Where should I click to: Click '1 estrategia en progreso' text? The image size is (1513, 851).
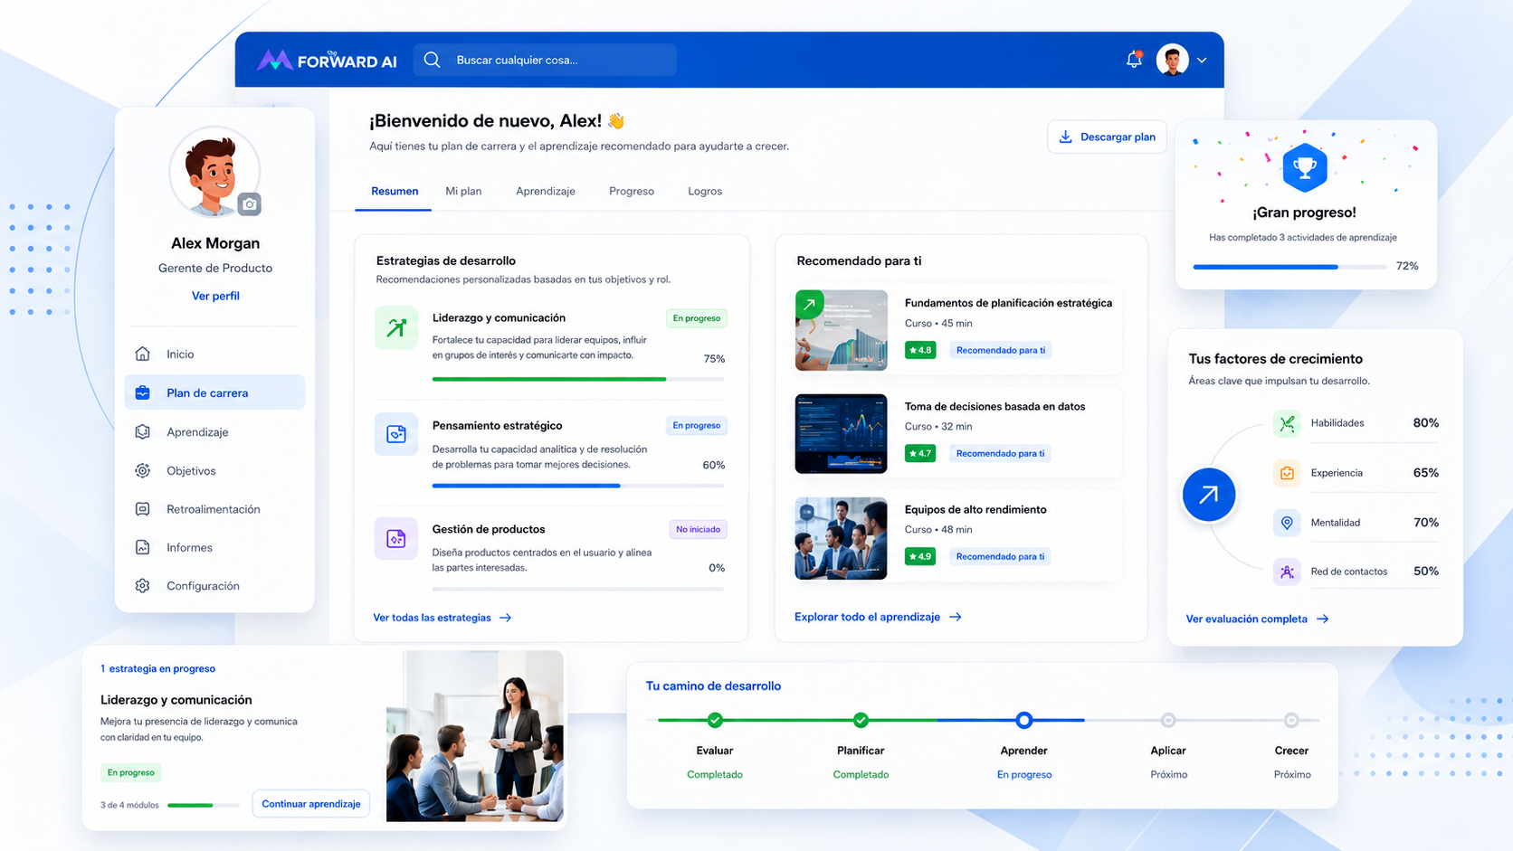[158, 668]
